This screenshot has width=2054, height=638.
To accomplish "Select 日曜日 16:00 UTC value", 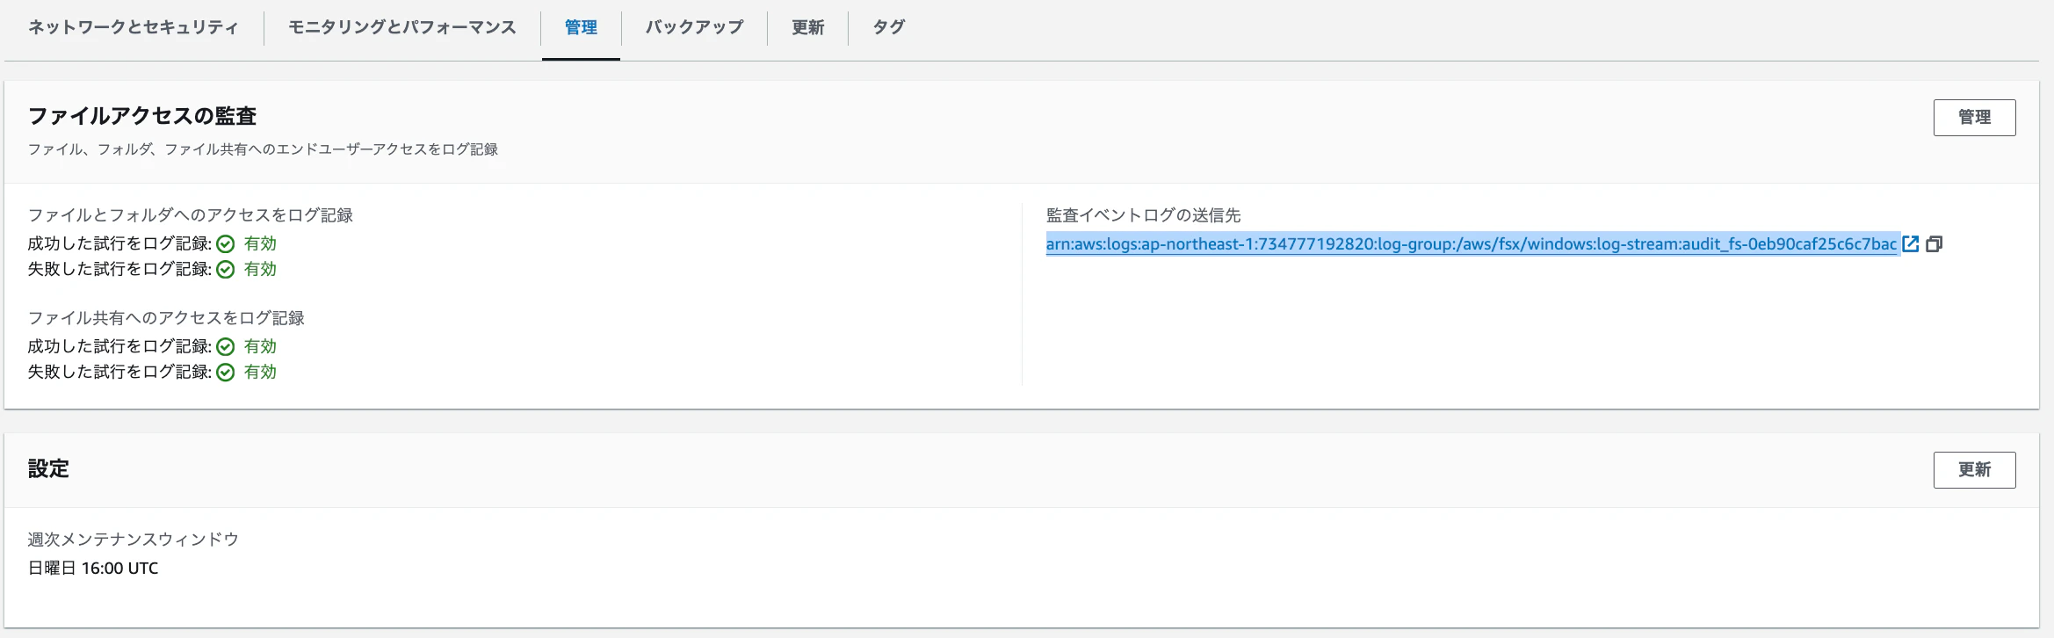I will click(x=93, y=569).
